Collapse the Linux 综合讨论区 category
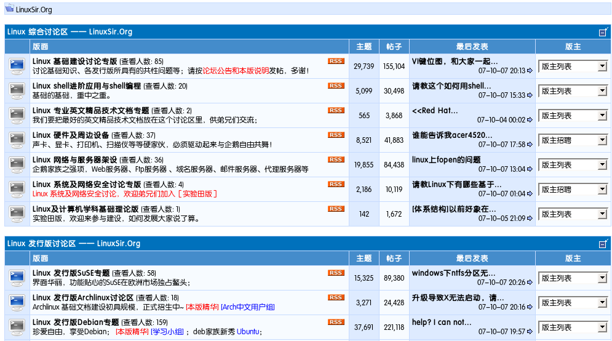Screen dimensions: 612x341 [603, 32]
